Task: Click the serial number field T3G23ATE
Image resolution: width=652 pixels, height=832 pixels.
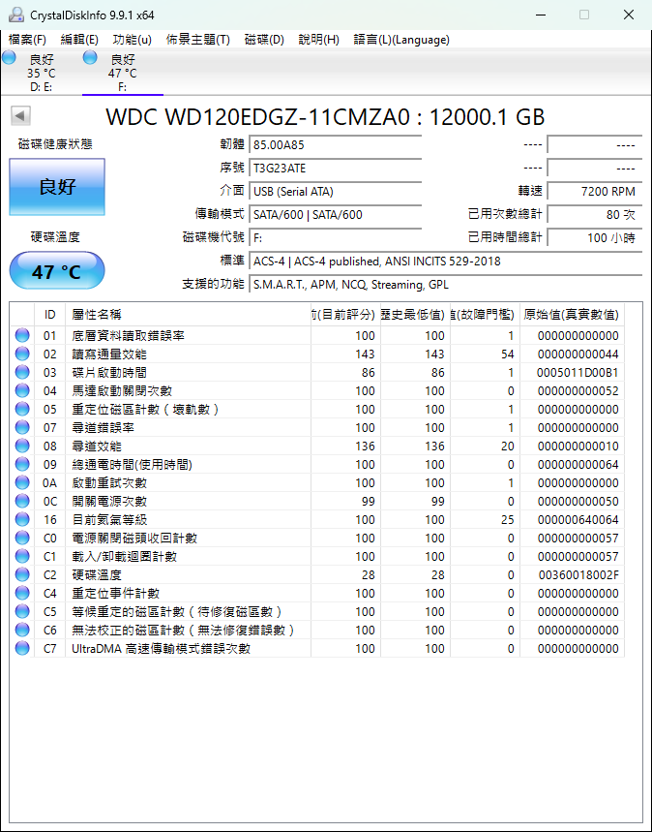Action: tap(335, 169)
